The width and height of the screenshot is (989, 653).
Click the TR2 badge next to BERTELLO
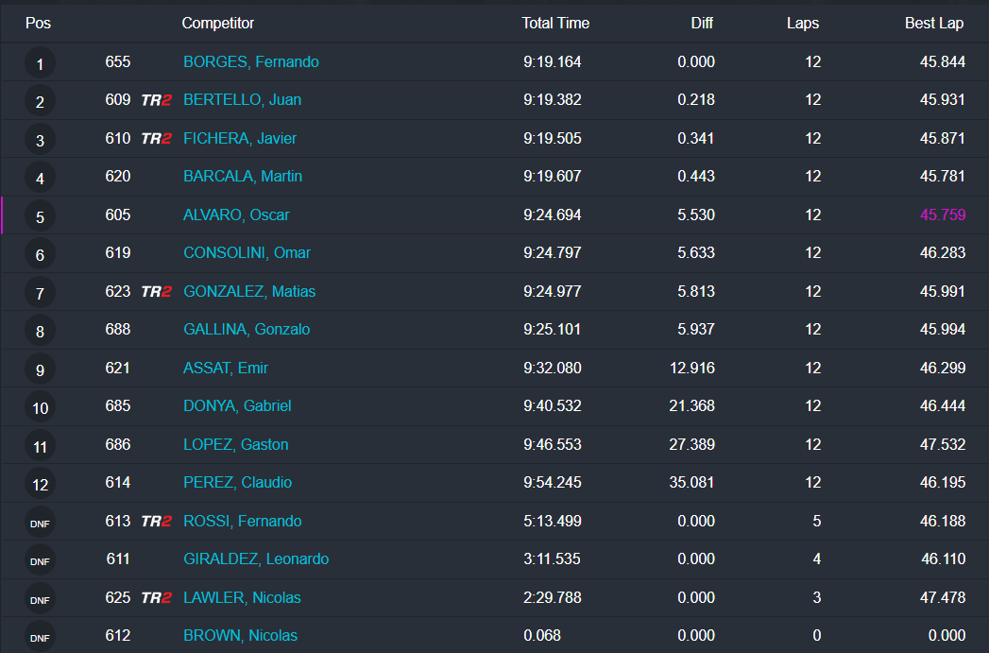click(x=156, y=100)
